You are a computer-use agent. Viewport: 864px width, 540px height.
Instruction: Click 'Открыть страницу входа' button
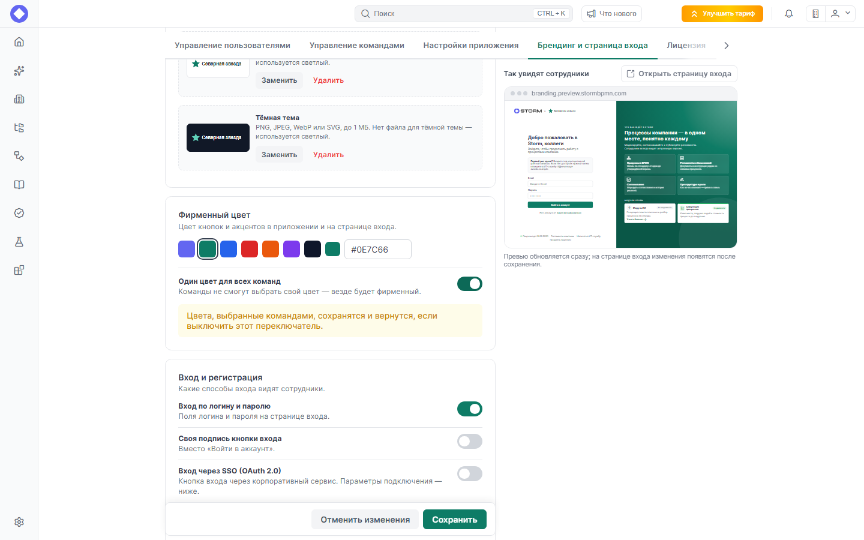pyautogui.click(x=679, y=74)
